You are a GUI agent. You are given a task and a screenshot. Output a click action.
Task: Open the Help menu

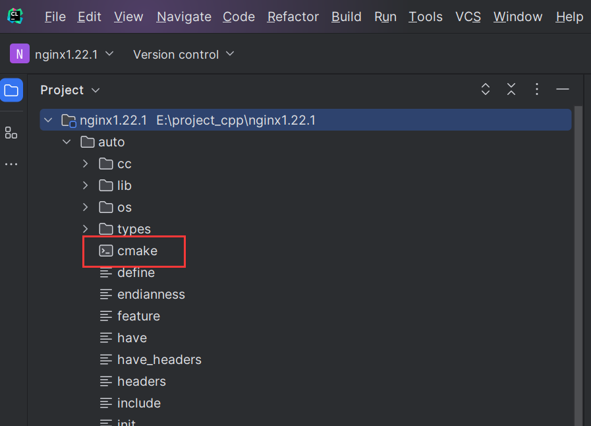pos(569,16)
